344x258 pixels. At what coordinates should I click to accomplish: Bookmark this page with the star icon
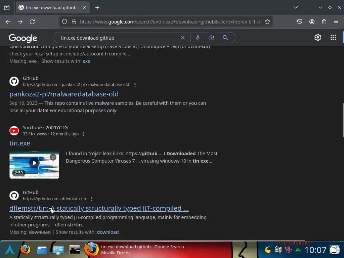(267, 22)
